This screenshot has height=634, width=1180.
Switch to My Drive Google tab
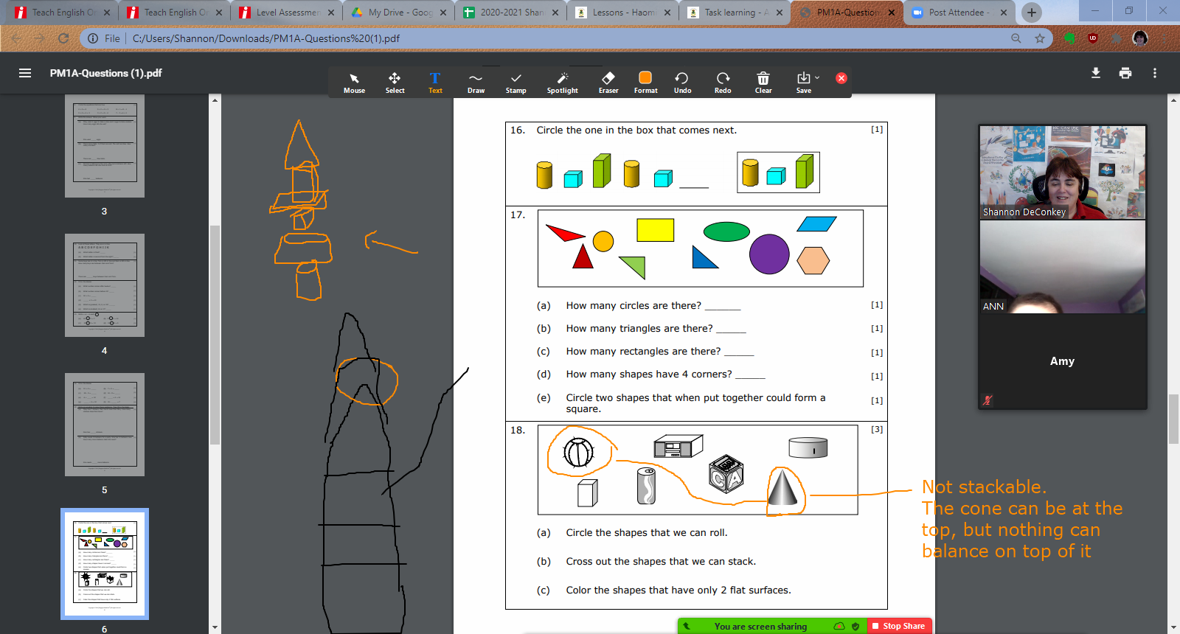point(398,13)
